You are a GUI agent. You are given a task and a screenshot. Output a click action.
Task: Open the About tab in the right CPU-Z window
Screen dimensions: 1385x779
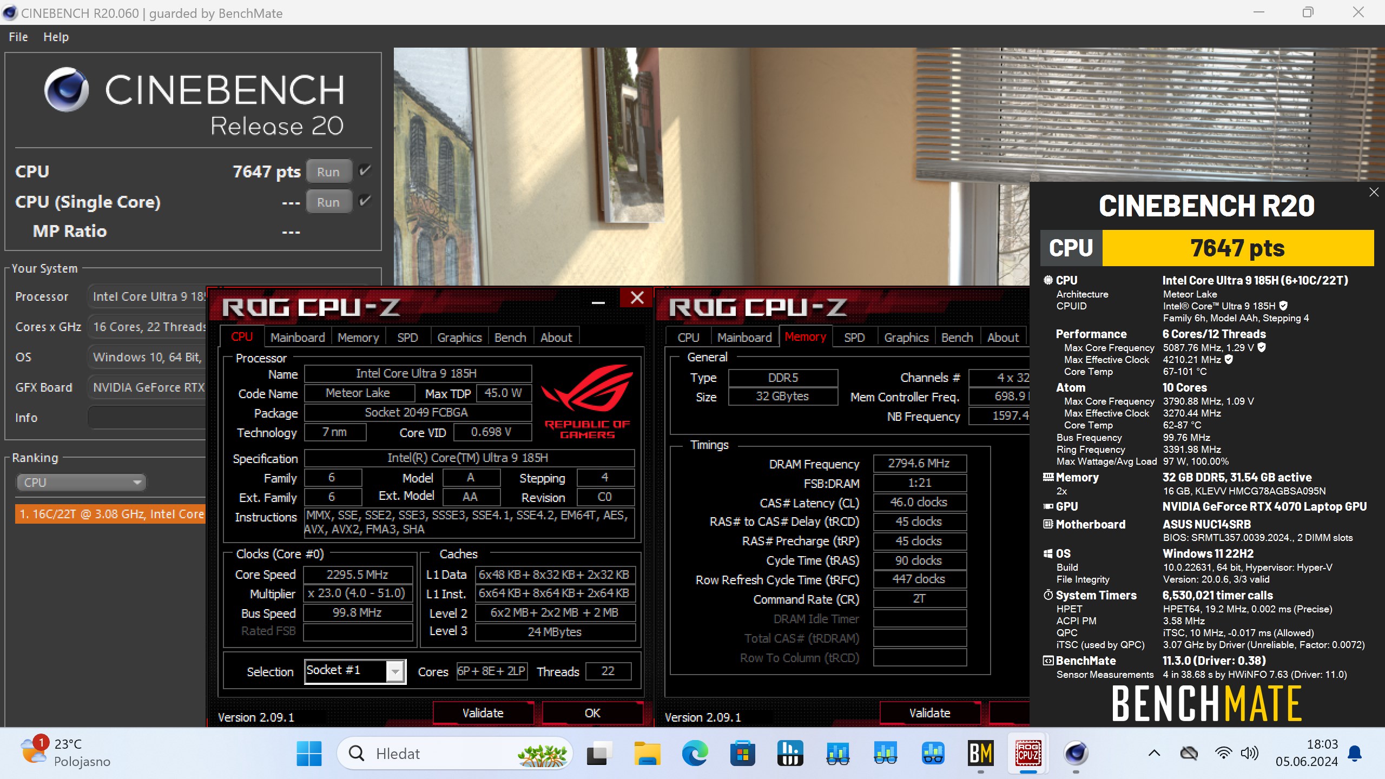click(x=1003, y=337)
